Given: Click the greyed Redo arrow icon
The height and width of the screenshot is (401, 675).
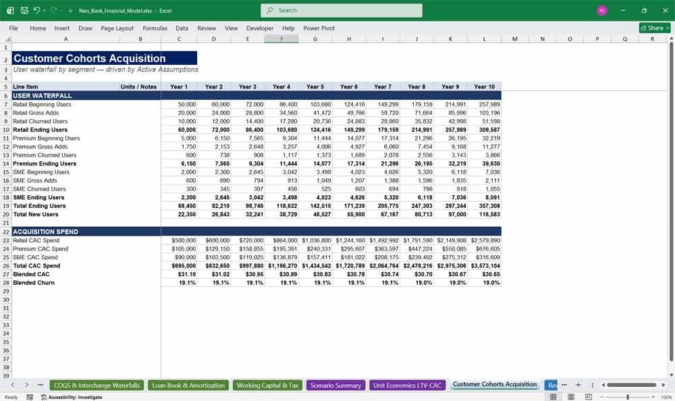Looking at the screenshot, I should (x=54, y=10).
